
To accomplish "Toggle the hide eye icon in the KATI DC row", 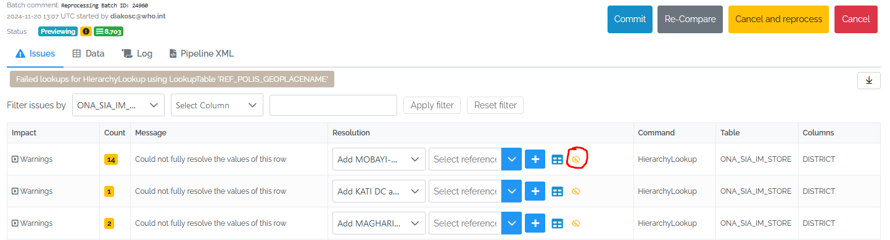I will pyautogui.click(x=576, y=191).
